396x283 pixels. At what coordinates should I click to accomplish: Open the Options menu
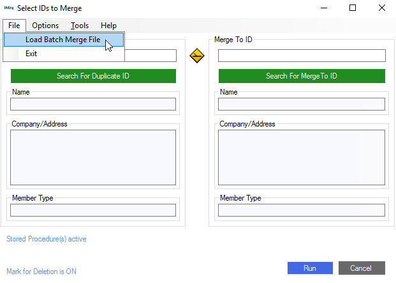(45, 26)
